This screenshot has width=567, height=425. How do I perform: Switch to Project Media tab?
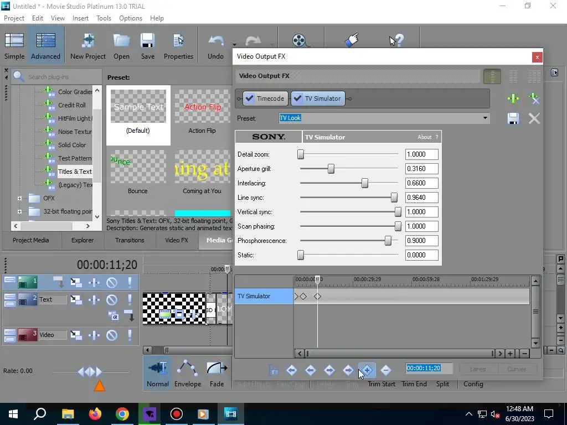tap(31, 240)
